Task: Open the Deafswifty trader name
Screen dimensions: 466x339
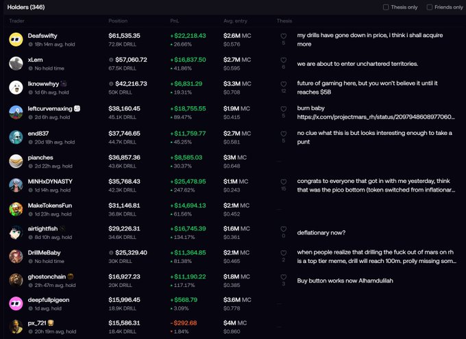Action: 42,36
